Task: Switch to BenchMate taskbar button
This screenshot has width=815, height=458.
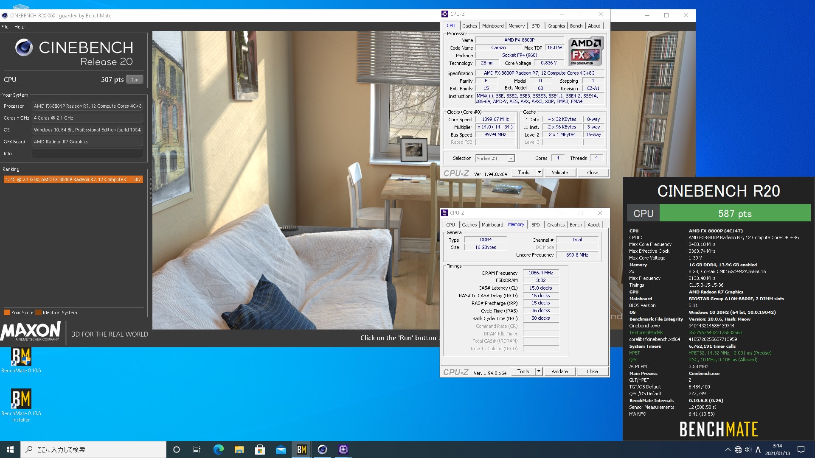Action: pyautogui.click(x=301, y=450)
